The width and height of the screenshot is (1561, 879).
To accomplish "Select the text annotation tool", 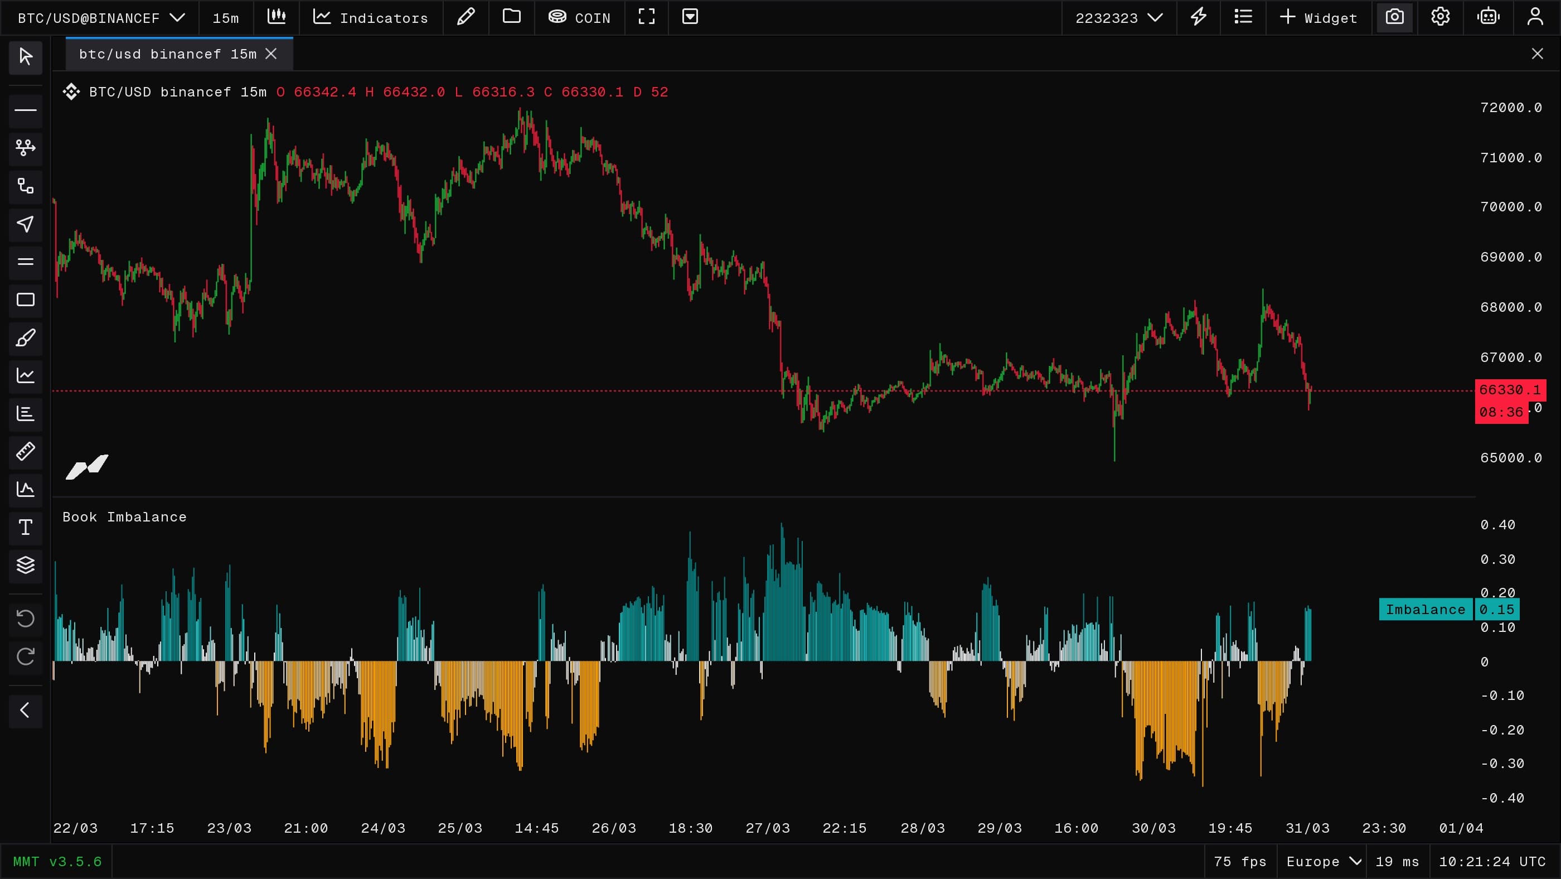I will tap(26, 527).
